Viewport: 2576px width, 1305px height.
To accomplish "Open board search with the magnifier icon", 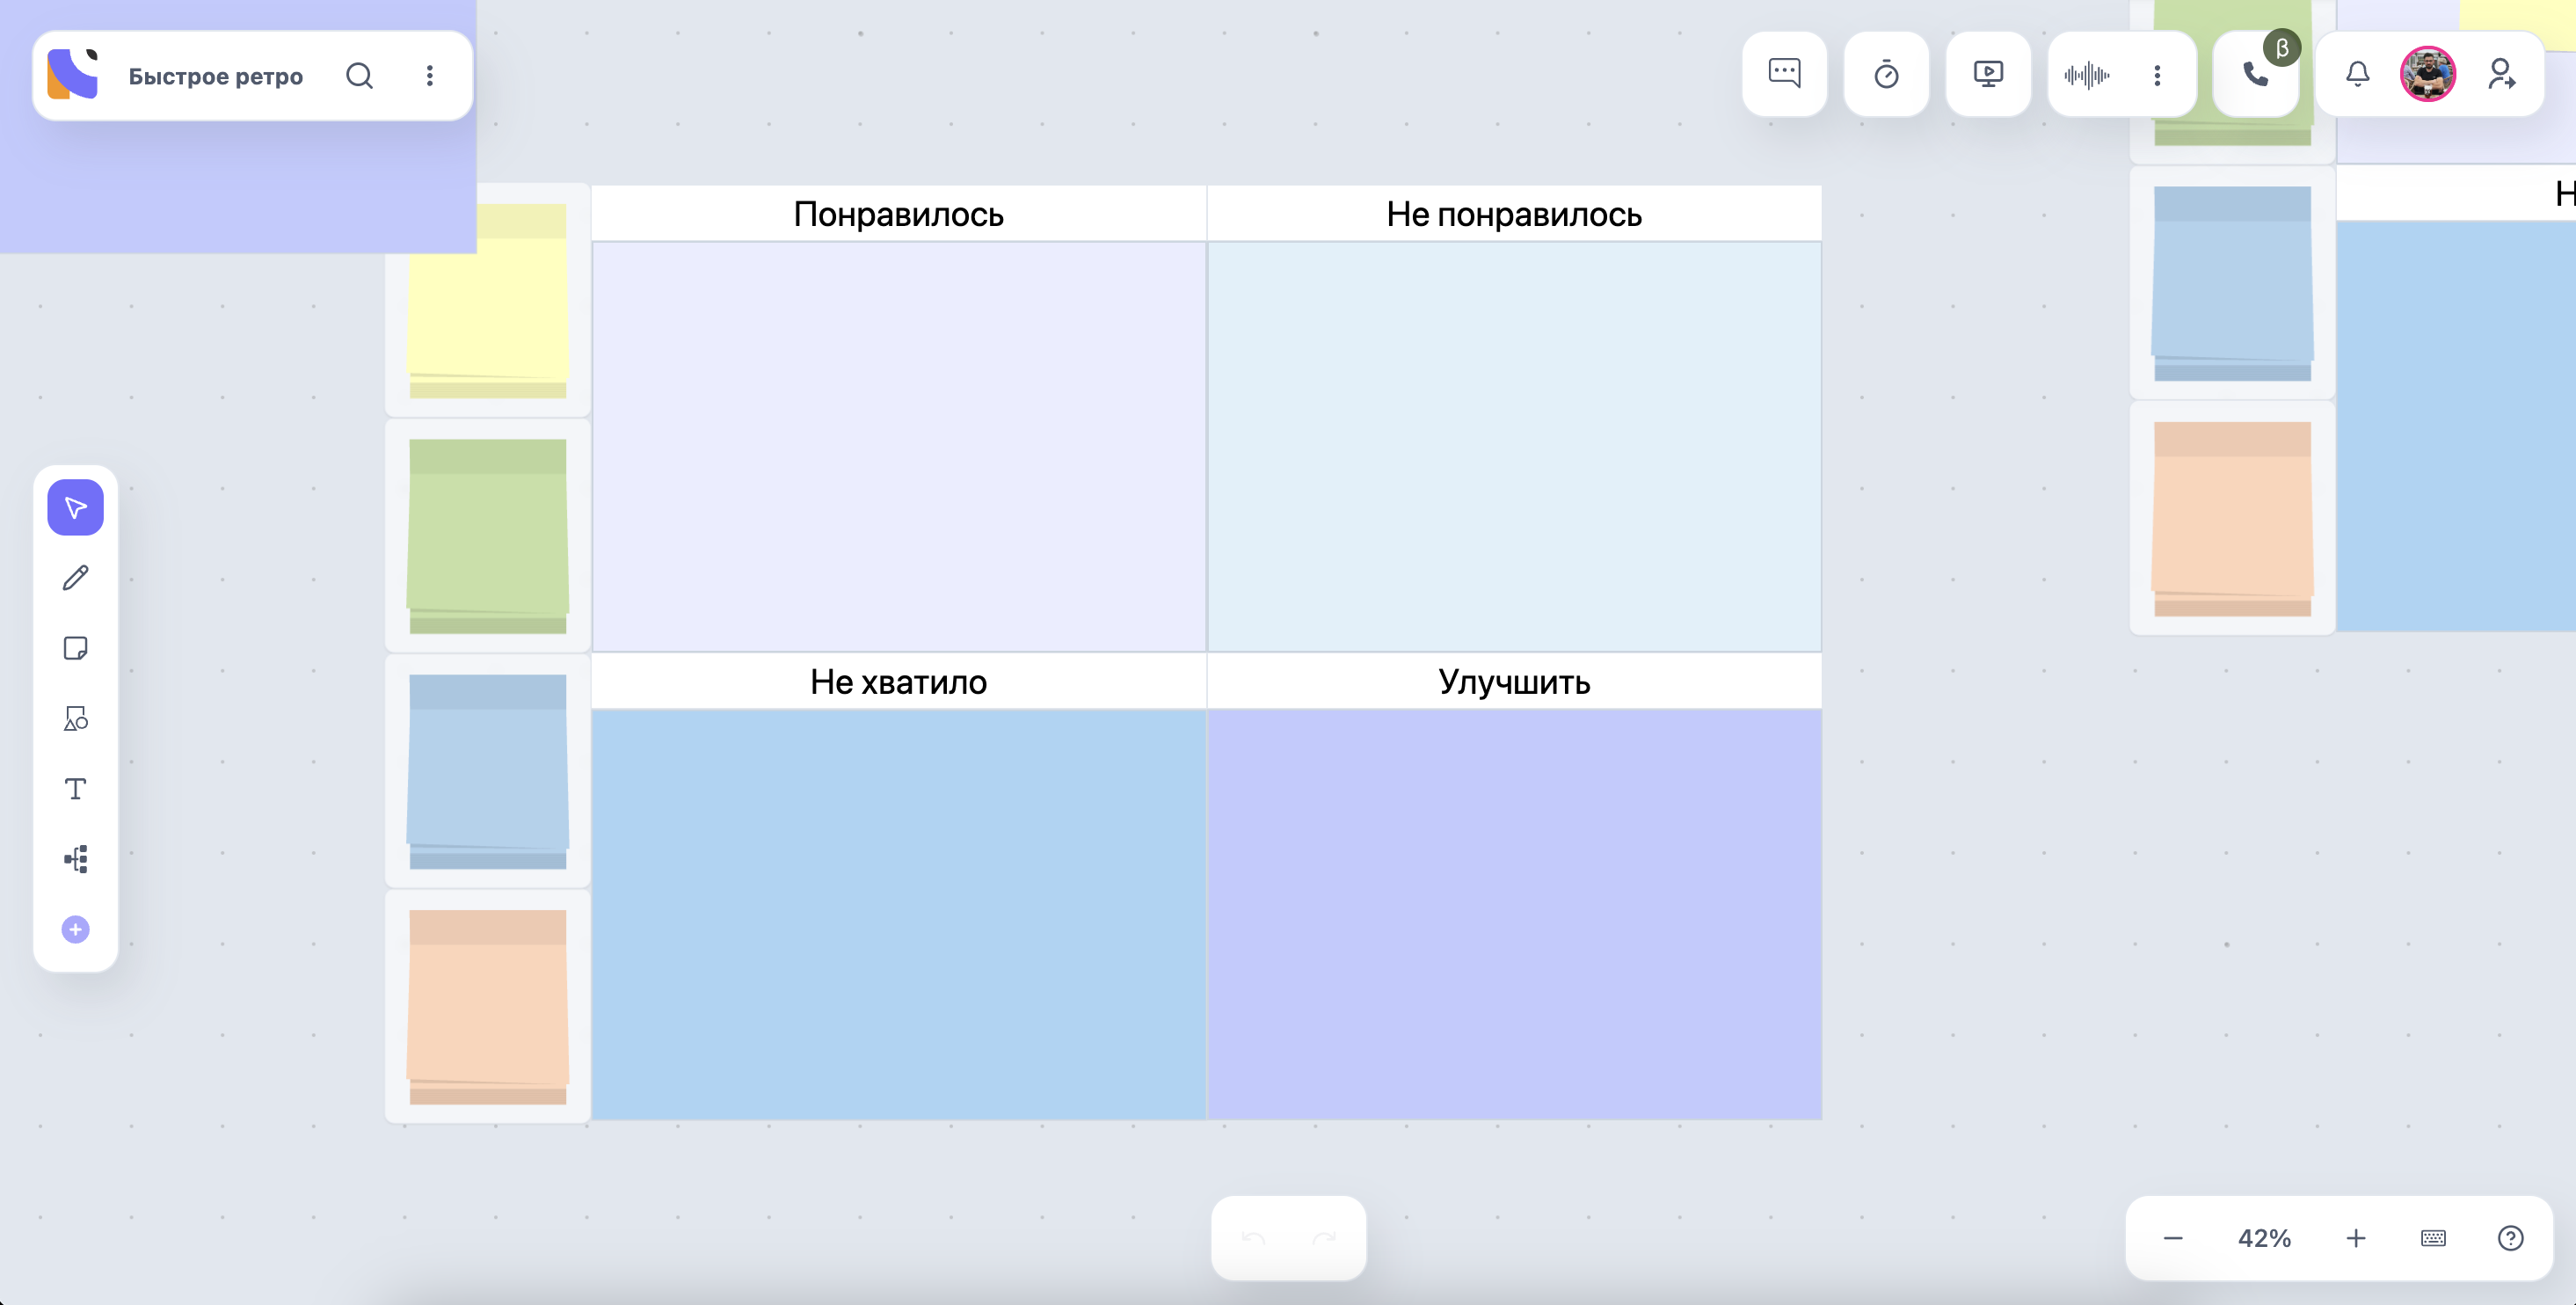I will [360, 76].
